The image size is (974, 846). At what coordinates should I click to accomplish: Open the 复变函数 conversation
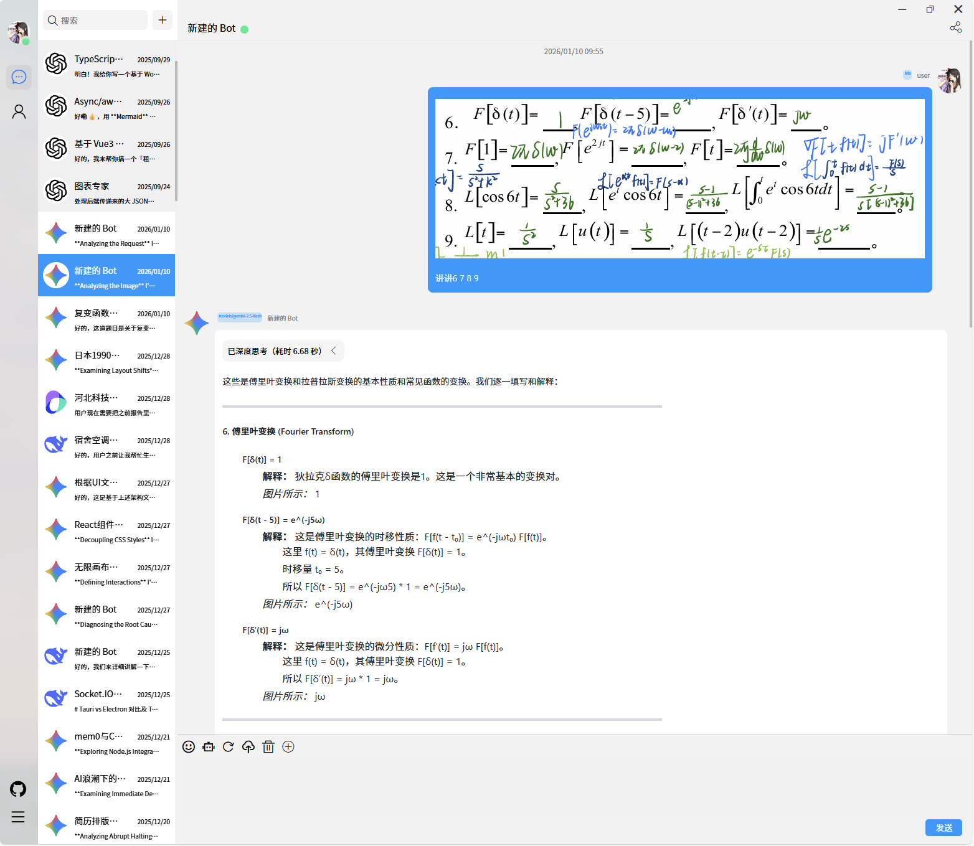106,317
